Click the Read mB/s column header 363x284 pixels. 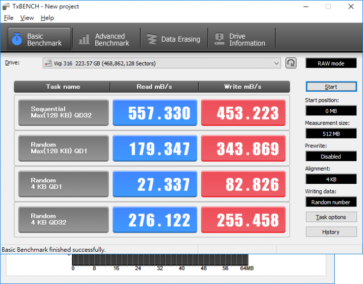[154, 87]
